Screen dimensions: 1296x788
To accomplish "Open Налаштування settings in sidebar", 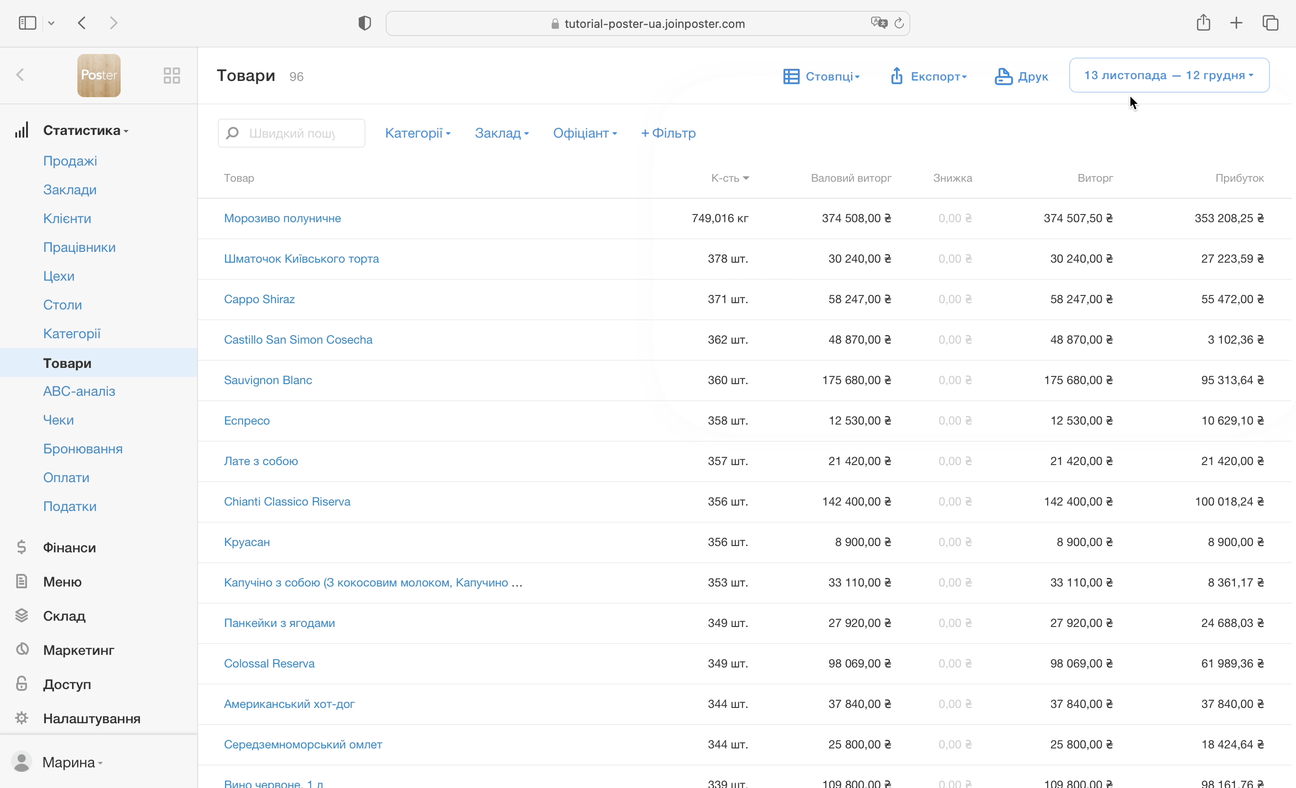I will point(91,718).
